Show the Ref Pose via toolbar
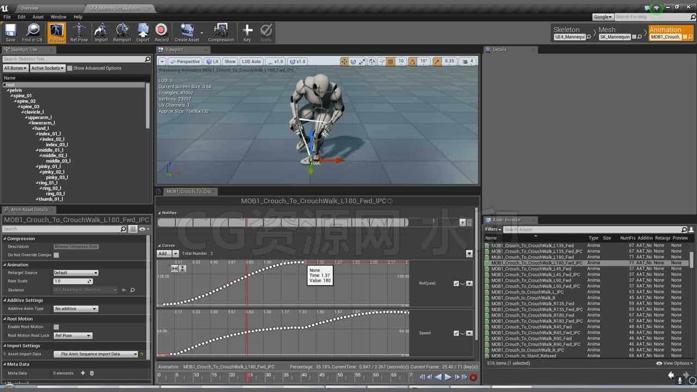The image size is (697, 392). tap(79, 33)
